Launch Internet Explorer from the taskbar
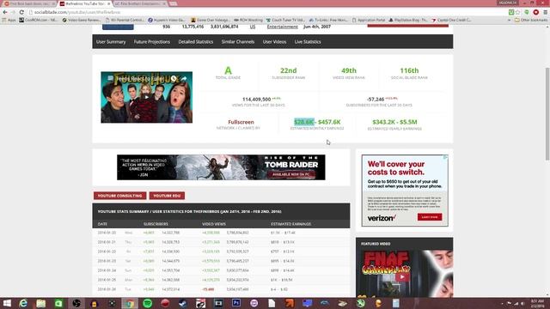Image resolution: width=550 pixels, height=309 pixels. (x=23, y=303)
